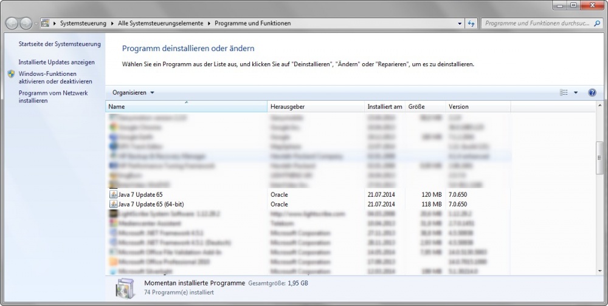Screen dimensions: 608x306
Task: Expand the view options dropdown arrow
Action: tap(576, 93)
